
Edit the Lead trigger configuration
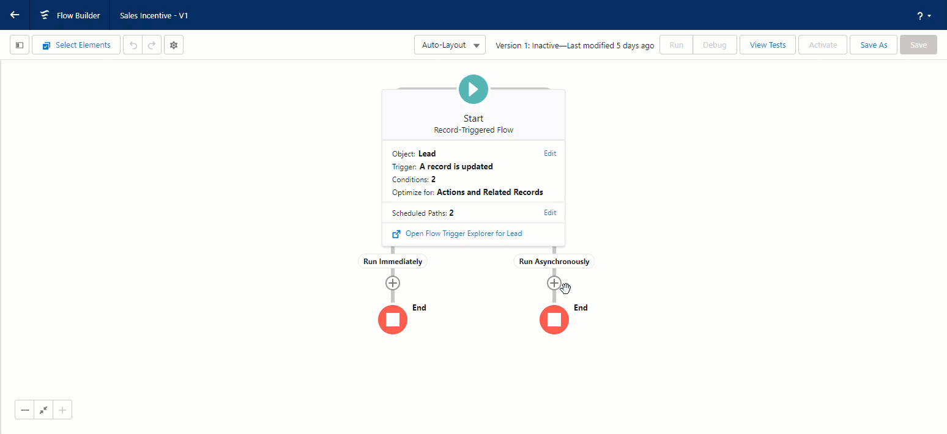(x=549, y=153)
